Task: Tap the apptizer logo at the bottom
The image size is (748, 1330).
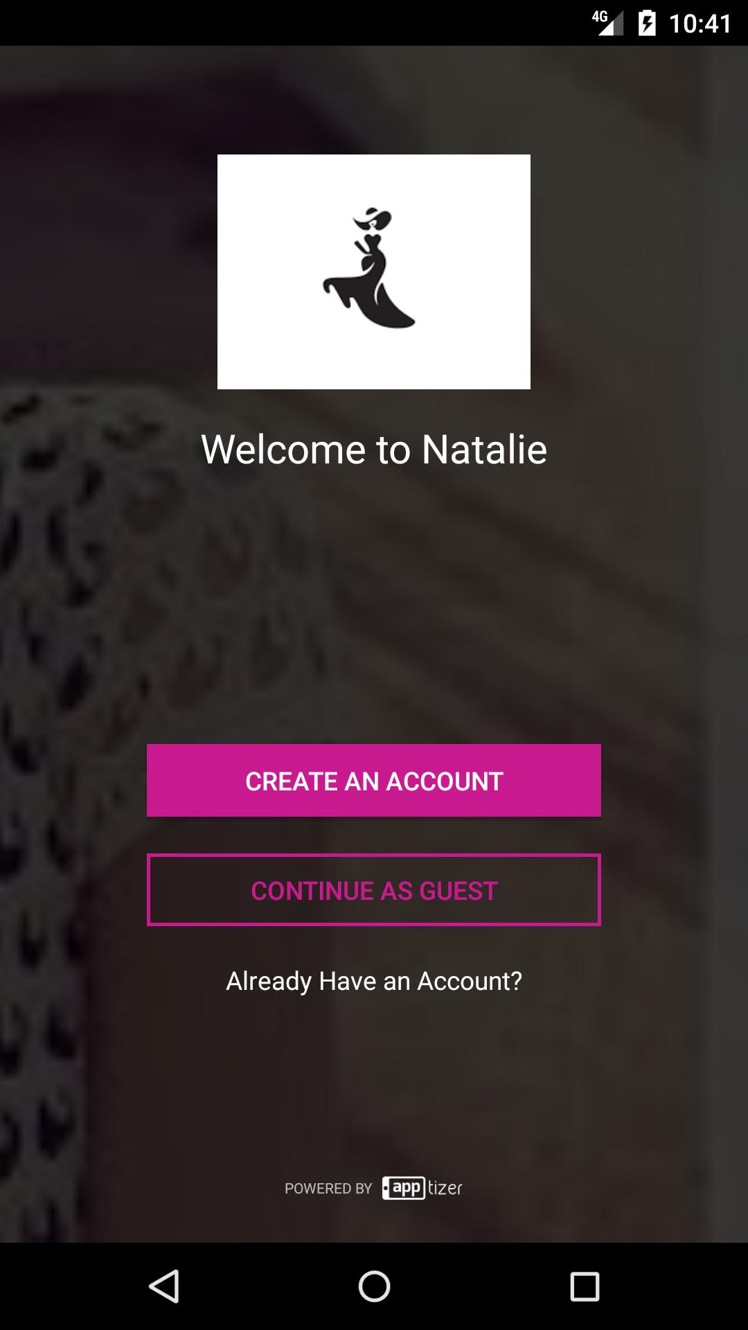Action: click(422, 1188)
